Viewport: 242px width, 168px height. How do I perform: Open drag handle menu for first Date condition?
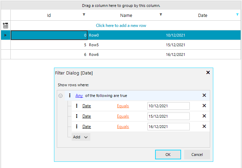(x=77, y=106)
